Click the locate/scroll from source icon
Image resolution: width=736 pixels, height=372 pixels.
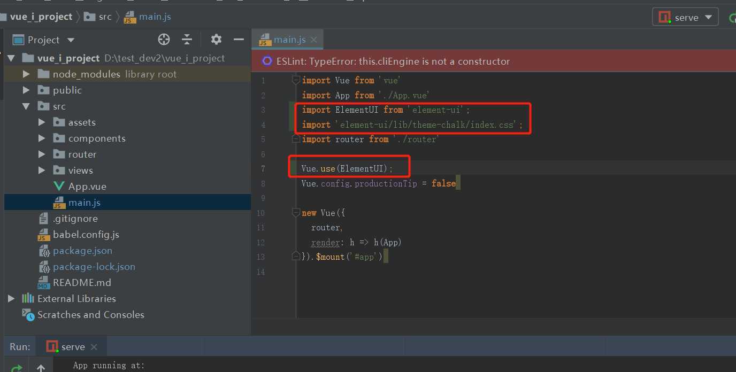pos(164,40)
